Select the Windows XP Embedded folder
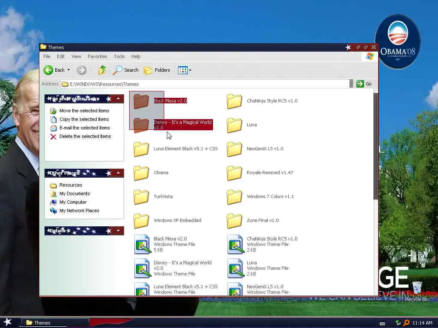This screenshot has height=328, width=438. tap(141, 221)
